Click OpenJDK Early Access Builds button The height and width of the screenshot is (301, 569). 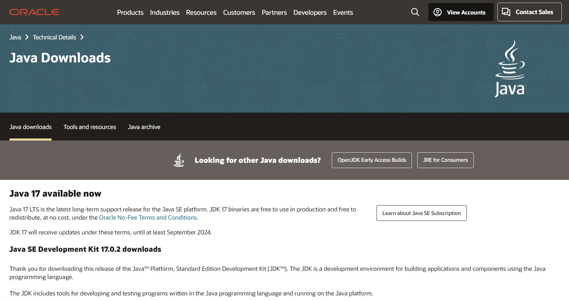[372, 160]
